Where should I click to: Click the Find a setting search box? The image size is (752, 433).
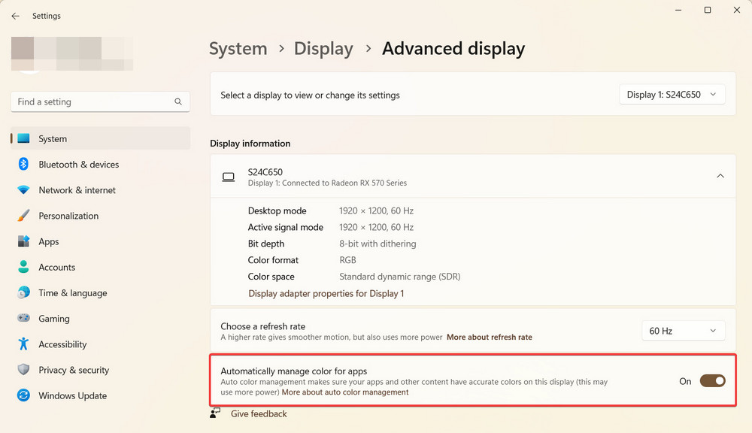click(94, 101)
